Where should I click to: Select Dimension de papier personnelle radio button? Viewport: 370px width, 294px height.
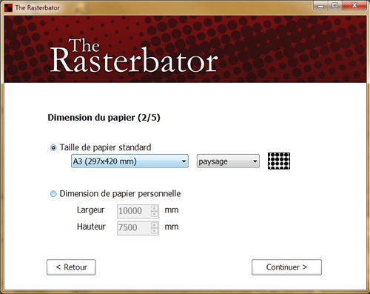click(x=53, y=194)
